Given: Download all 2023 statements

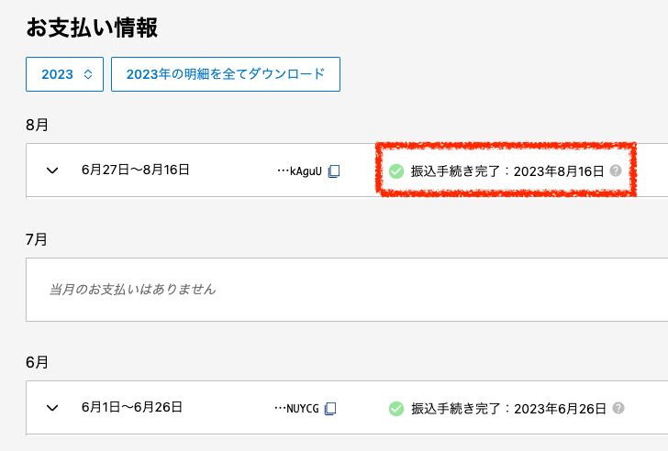Looking at the screenshot, I should click(226, 74).
